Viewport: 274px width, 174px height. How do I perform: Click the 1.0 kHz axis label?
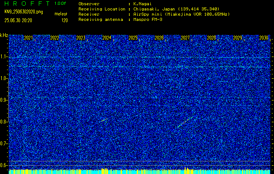(3, 79)
